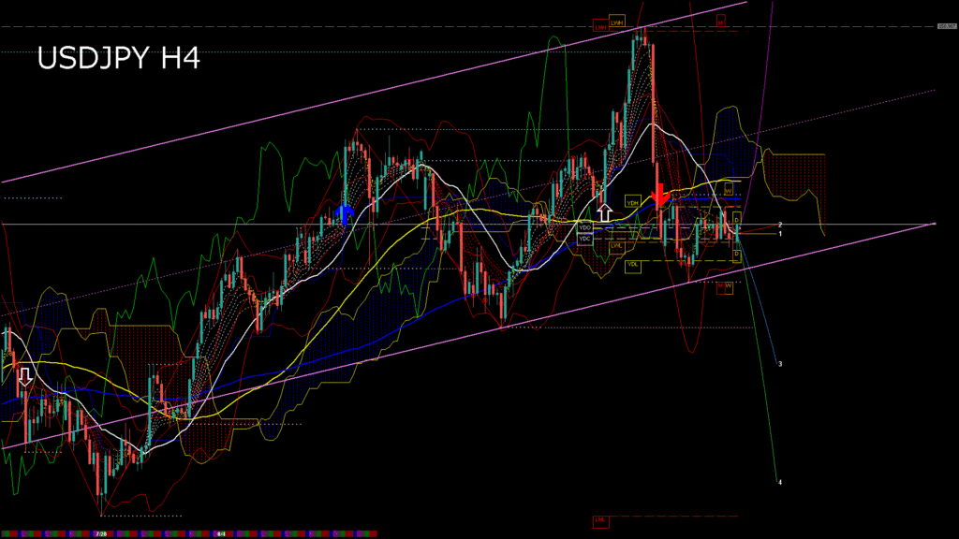Image resolution: width=959 pixels, height=539 pixels.
Task: Click the YDH level label box
Action: click(x=633, y=203)
